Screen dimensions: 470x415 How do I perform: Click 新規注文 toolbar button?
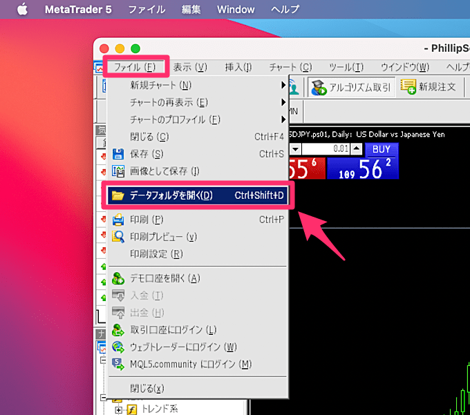[x=429, y=87]
